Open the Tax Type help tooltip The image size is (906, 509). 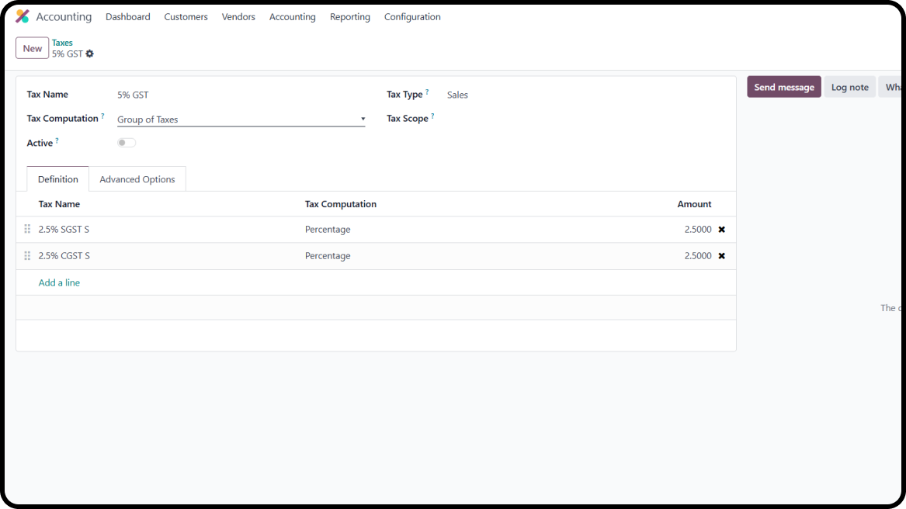(428, 91)
